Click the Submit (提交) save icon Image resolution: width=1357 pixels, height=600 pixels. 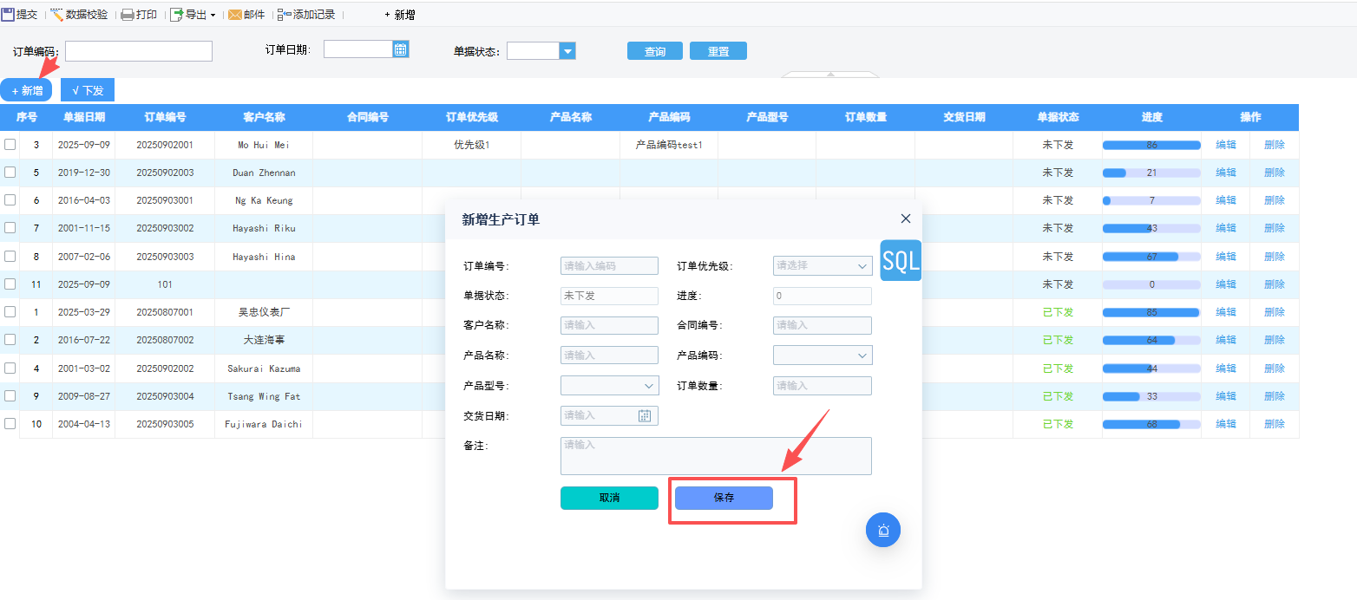8,15
